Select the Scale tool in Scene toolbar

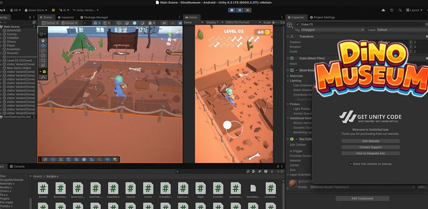[x=43, y=56]
